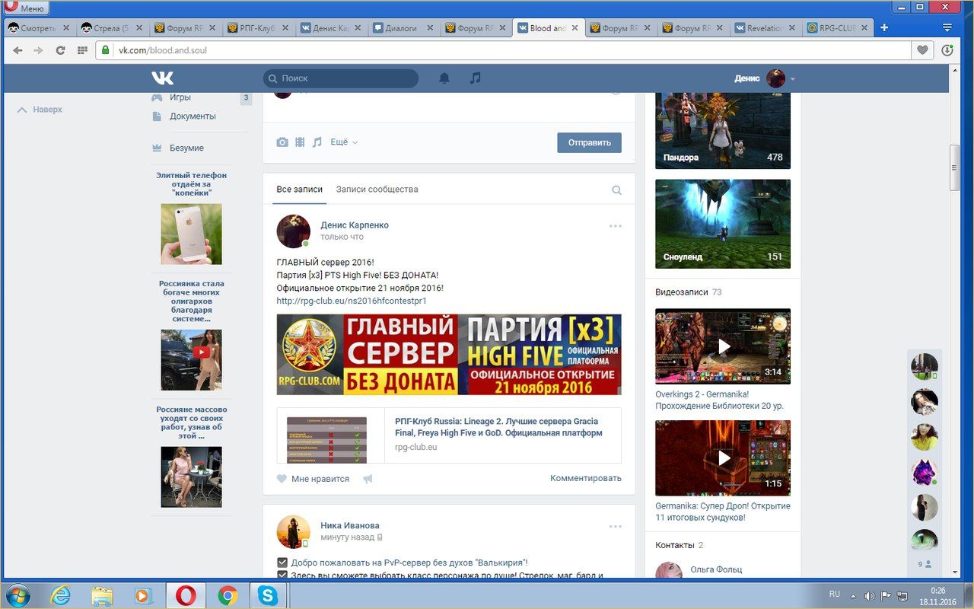Search wall posts with the magnifier icon
Screen dimensions: 974x609
(x=616, y=190)
